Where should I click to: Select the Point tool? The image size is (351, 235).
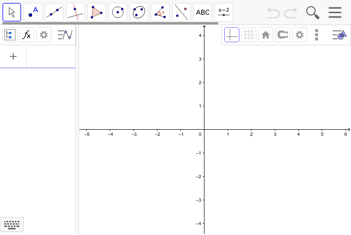click(x=33, y=12)
